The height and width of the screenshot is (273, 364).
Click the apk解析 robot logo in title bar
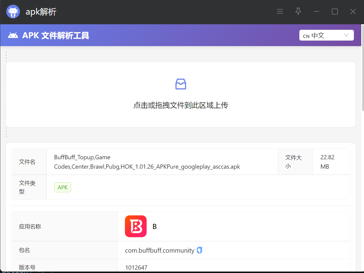(x=13, y=12)
